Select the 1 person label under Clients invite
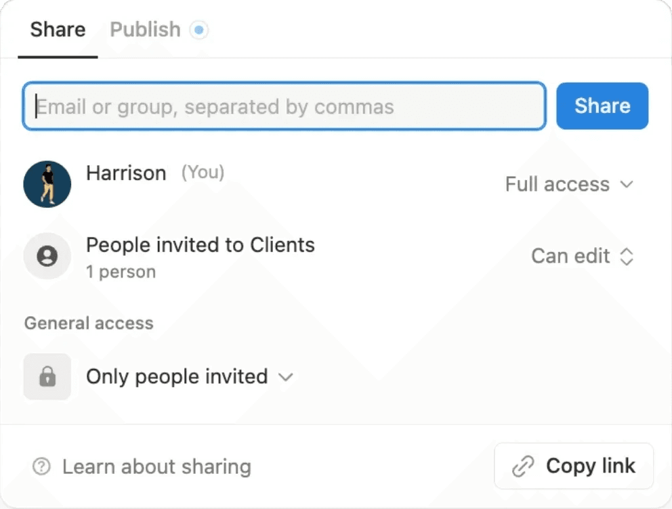Image resolution: width=672 pixels, height=509 pixels. coord(120,272)
